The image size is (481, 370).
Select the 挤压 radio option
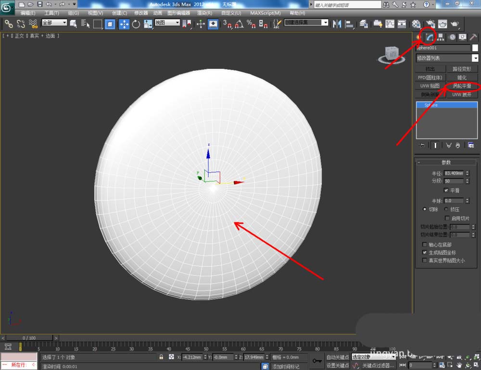click(x=446, y=209)
